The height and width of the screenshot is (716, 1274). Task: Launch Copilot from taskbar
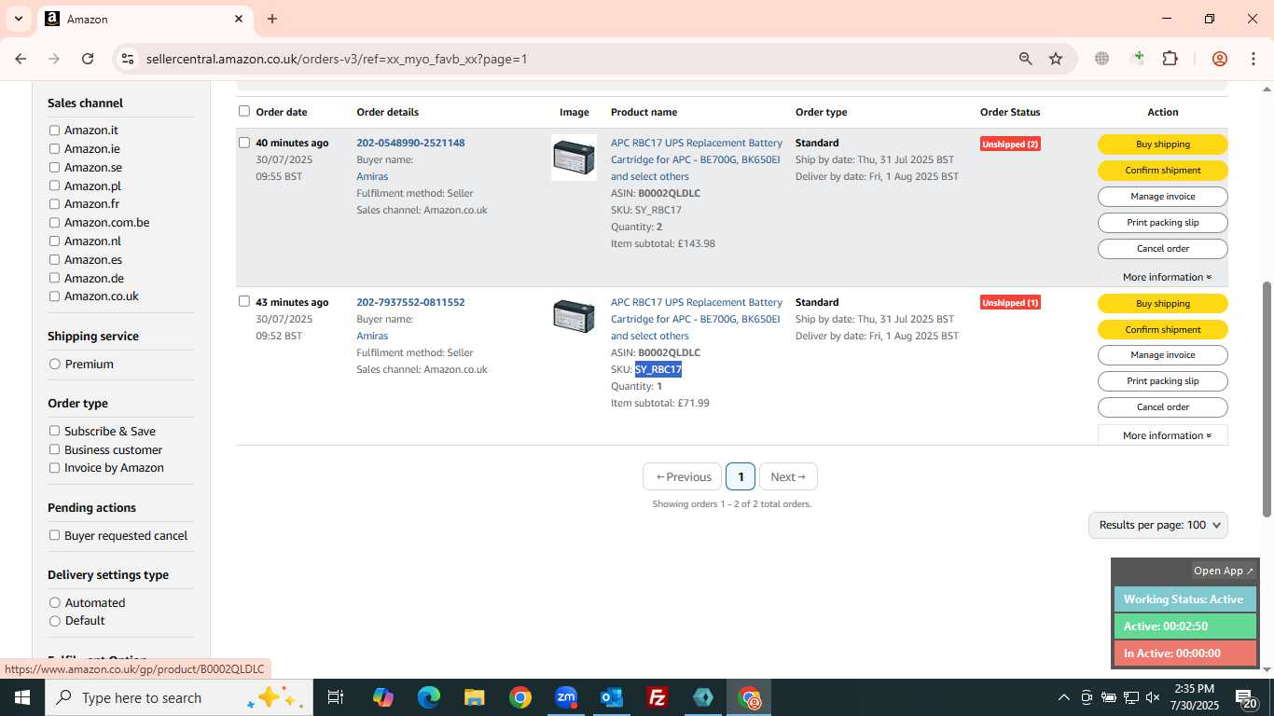[x=383, y=697]
